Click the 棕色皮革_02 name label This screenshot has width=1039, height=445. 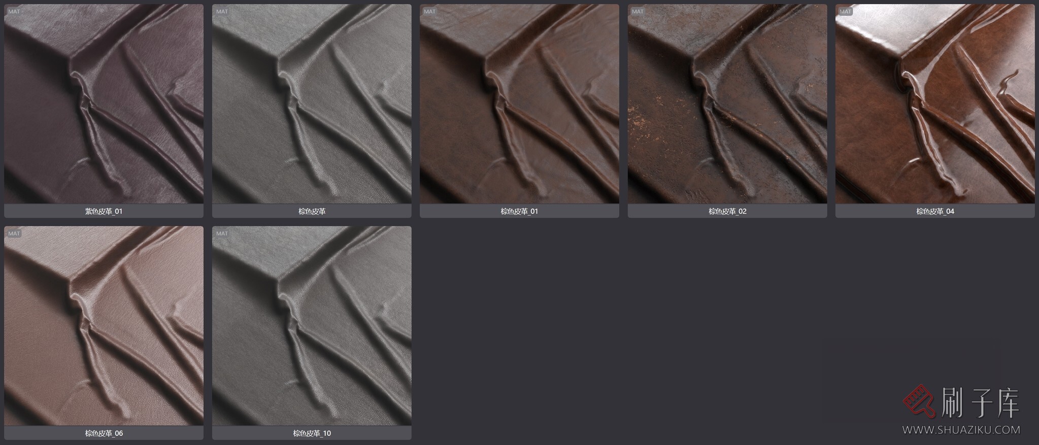pyautogui.click(x=727, y=211)
